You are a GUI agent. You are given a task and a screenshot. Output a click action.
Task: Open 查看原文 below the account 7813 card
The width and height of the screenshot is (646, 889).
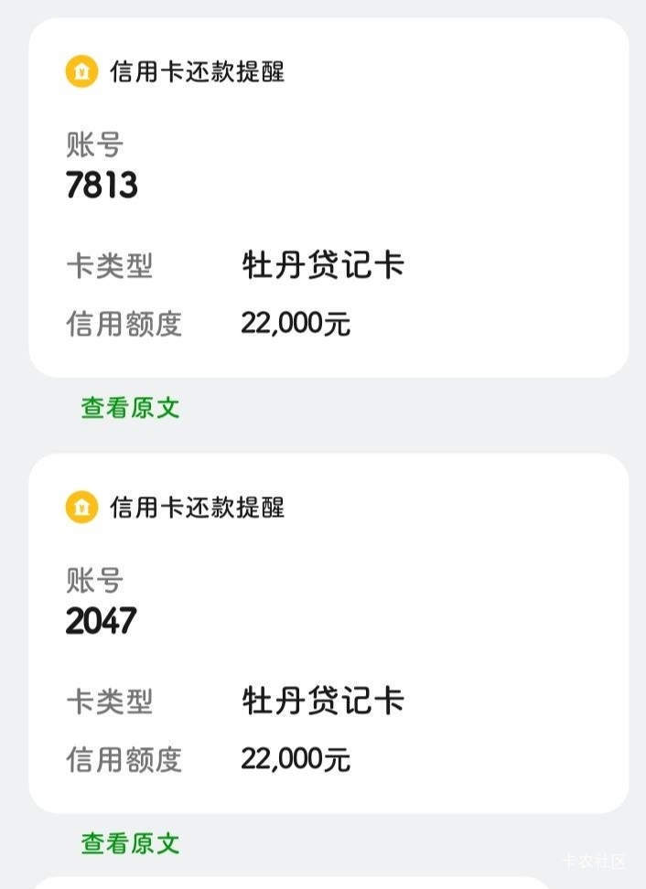coord(130,408)
